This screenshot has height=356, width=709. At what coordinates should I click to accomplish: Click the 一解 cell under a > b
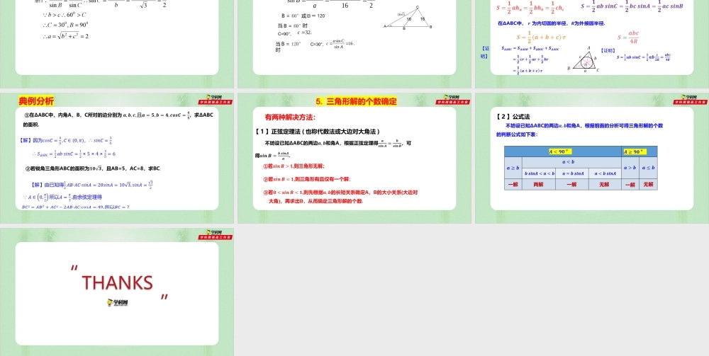tap(630, 185)
